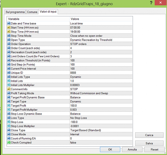
Task: Edit the Stop Loss value -100.0
Action: click(101, 122)
